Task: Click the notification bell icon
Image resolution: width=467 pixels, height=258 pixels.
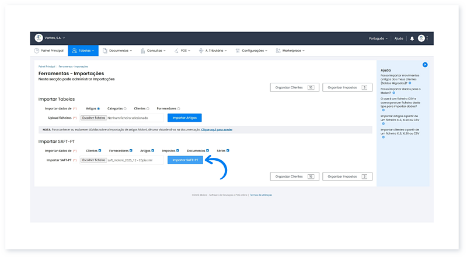Action: 412,38
